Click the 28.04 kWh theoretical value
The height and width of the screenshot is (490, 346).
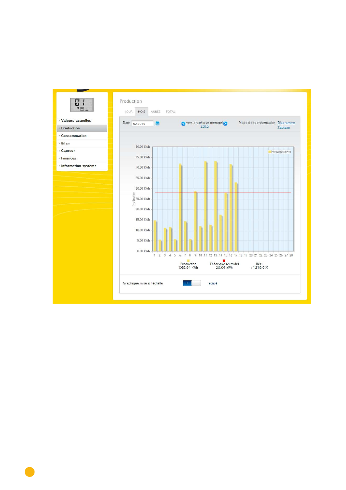pos(224,268)
